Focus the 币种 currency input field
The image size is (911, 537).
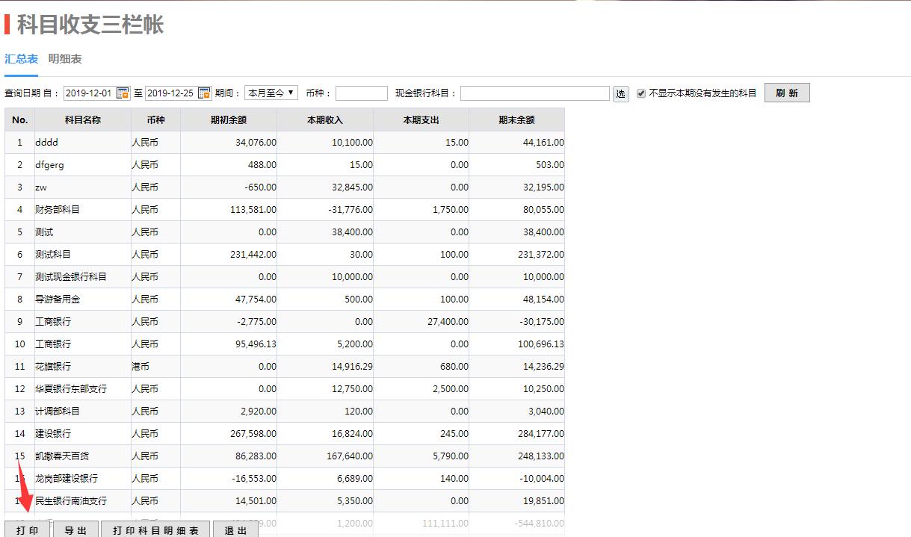click(x=362, y=93)
